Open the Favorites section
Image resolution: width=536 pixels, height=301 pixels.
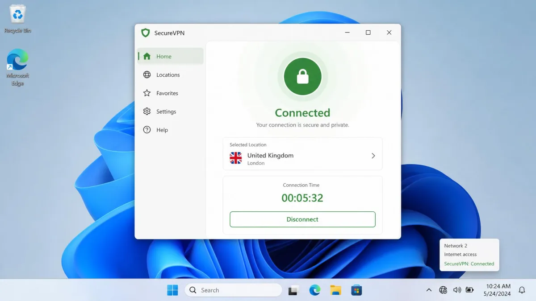point(170,93)
